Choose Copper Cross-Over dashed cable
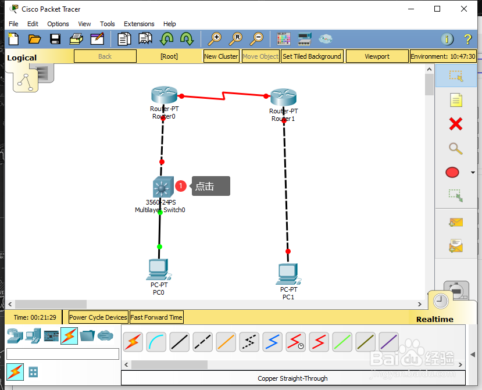482x390 pixels. click(x=202, y=341)
